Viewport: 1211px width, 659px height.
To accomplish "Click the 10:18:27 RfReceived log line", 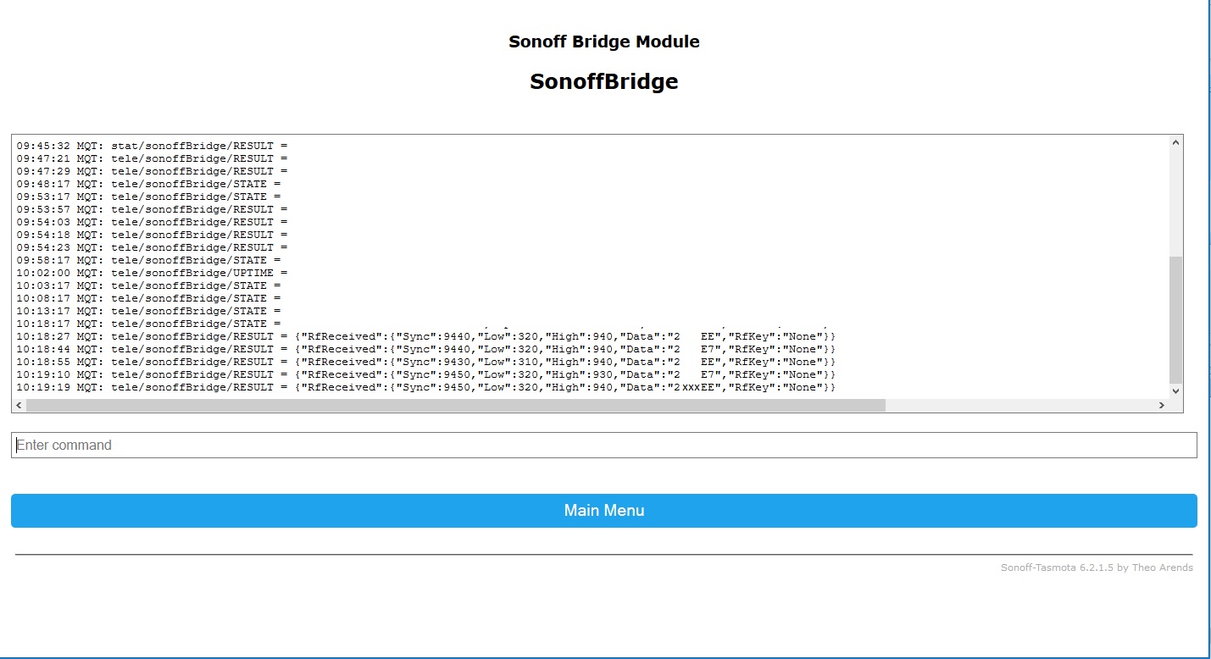I will point(426,336).
